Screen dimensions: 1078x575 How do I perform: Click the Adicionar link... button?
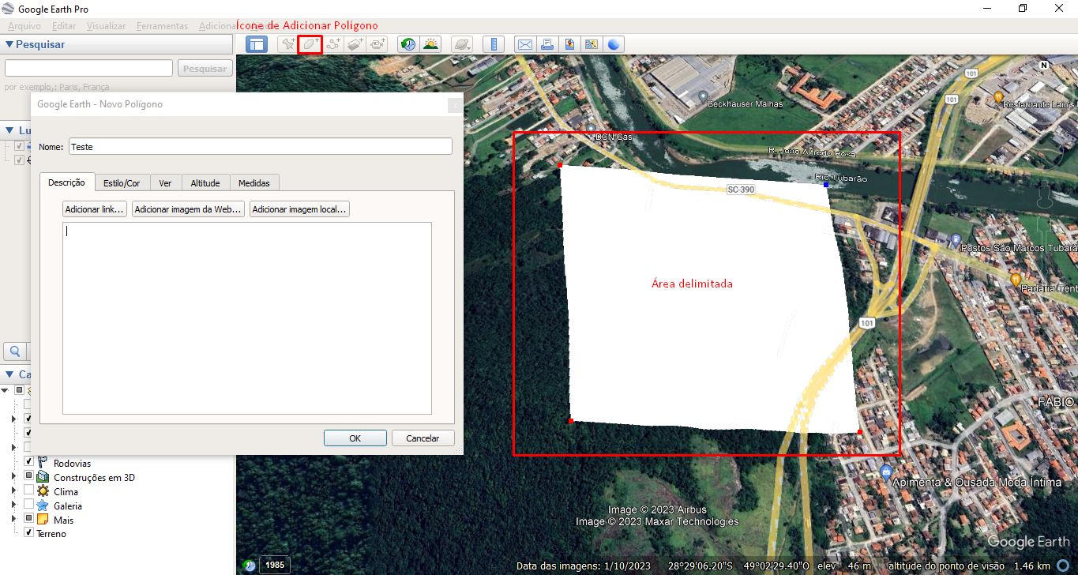[95, 209]
